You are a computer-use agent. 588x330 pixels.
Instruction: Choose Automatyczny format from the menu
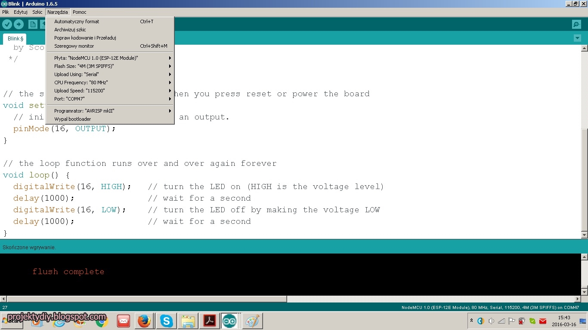coord(110,21)
